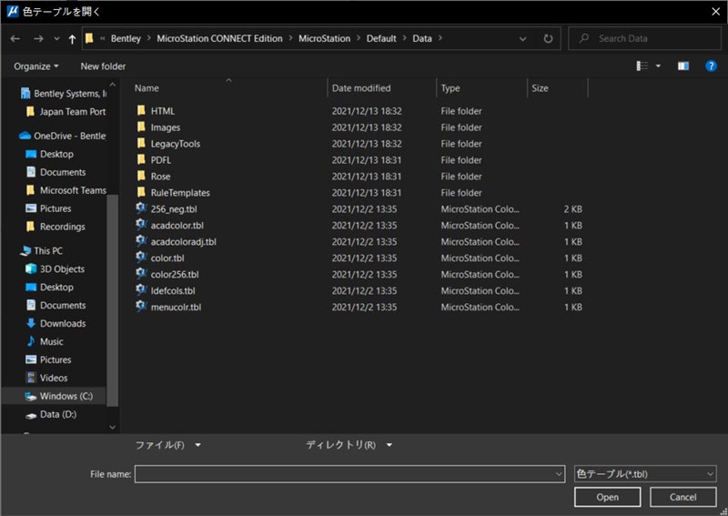Click 2 KB size of 256_neg.tbl

point(573,209)
